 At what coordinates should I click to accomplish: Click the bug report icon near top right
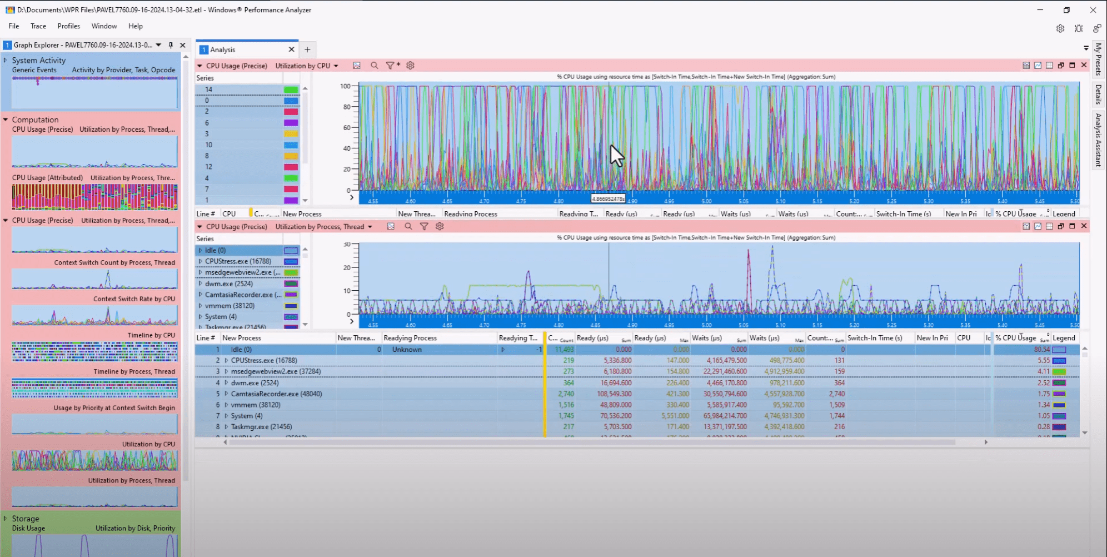coord(1079,28)
